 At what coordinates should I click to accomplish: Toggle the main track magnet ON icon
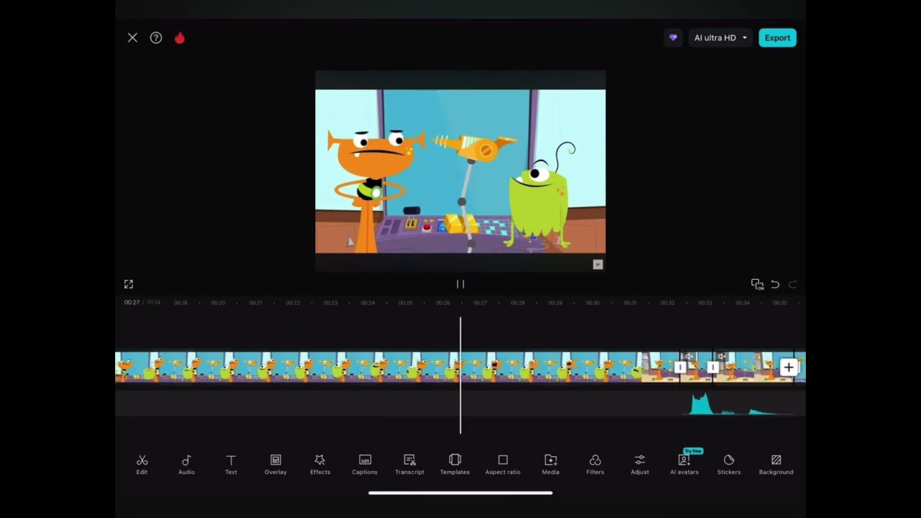point(757,284)
